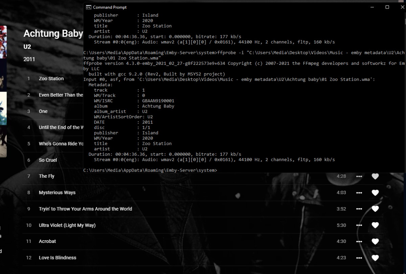Click the Command Prompt window icon
Screen dimensions: 406x274
click(x=88, y=7)
